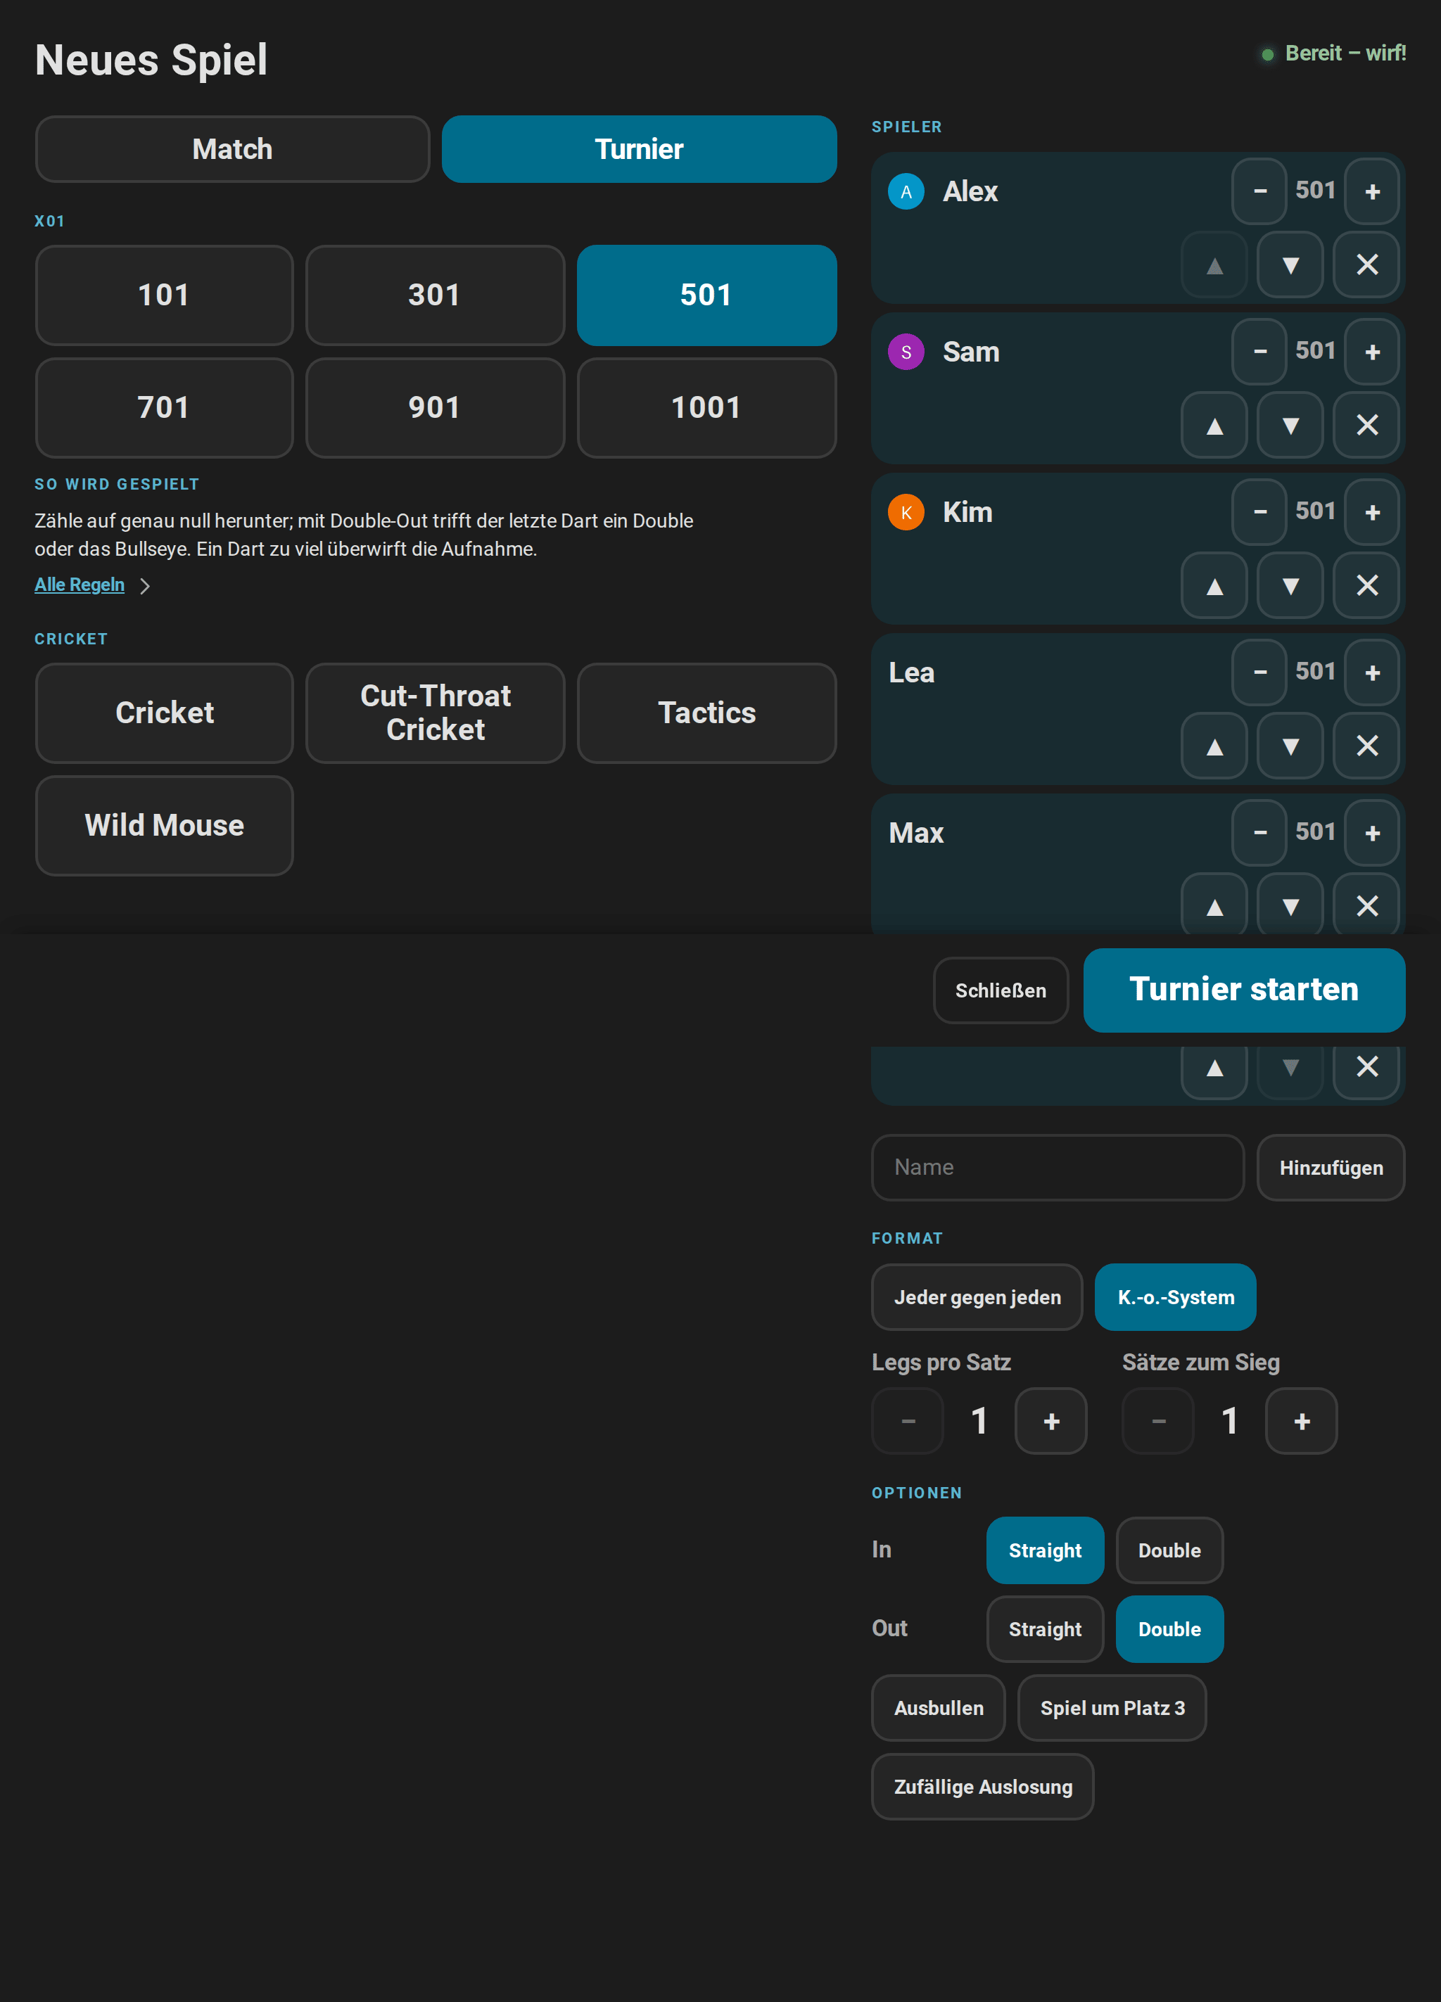Screen dimensions: 1441x2002
Task: Decrease Sam's starting score of 501
Action: pyautogui.click(x=1259, y=352)
